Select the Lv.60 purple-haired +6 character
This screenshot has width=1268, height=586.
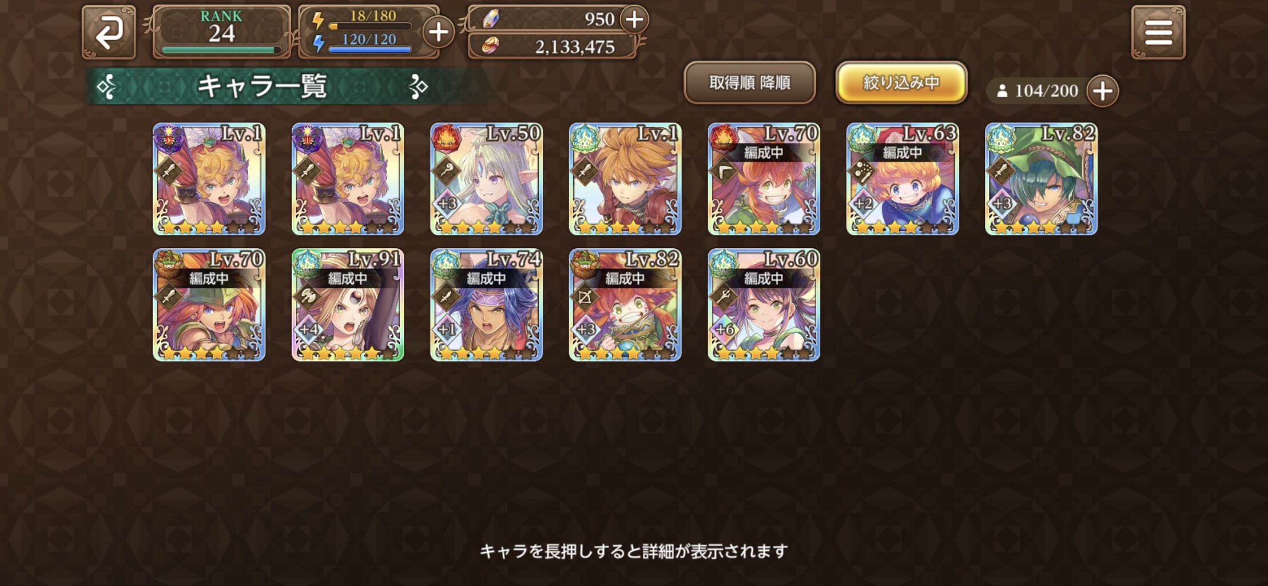764,305
